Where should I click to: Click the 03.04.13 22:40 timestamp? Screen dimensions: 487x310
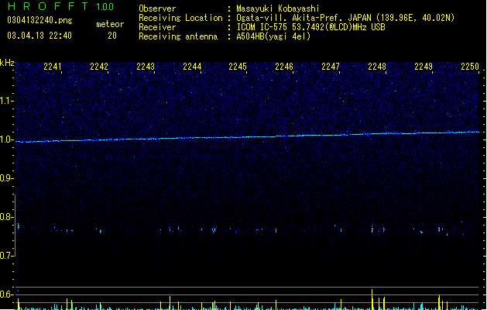pos(39,36)
